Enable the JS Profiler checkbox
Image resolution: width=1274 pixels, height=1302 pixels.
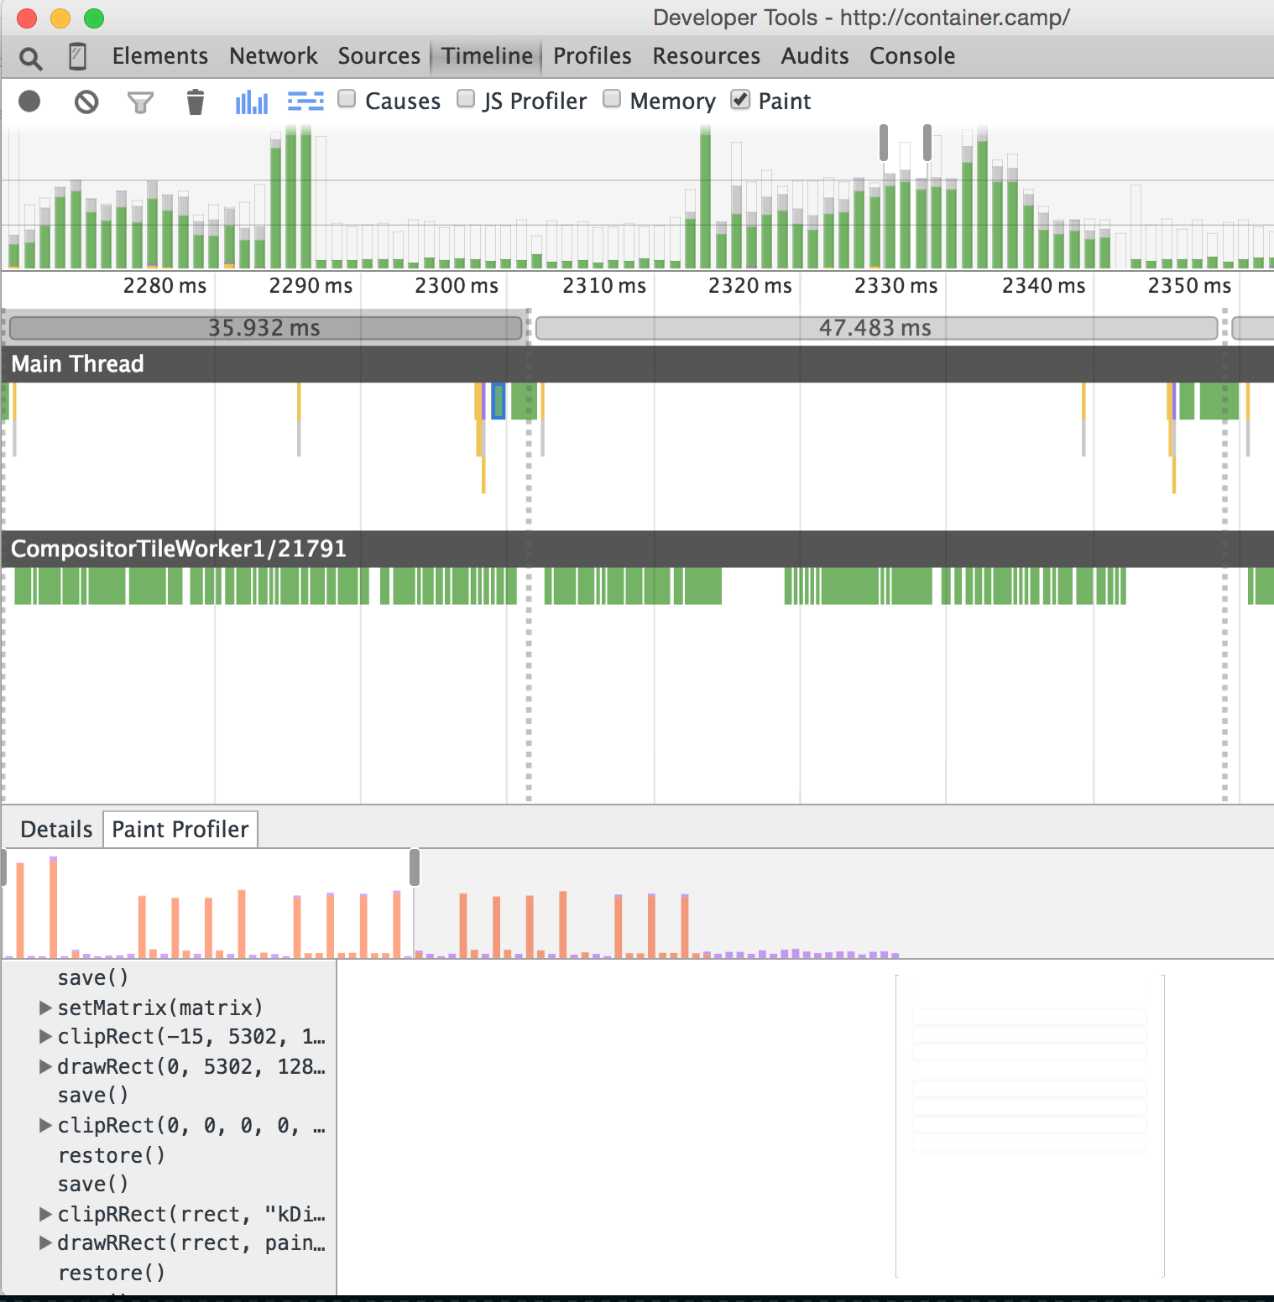pyautogui.click(x=466, y=99)
